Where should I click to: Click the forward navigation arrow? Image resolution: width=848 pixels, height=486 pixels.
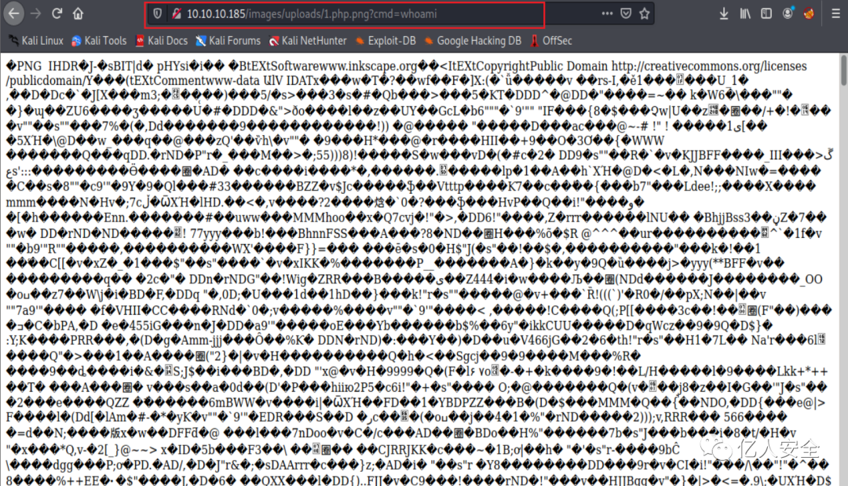tap(35, 13)
